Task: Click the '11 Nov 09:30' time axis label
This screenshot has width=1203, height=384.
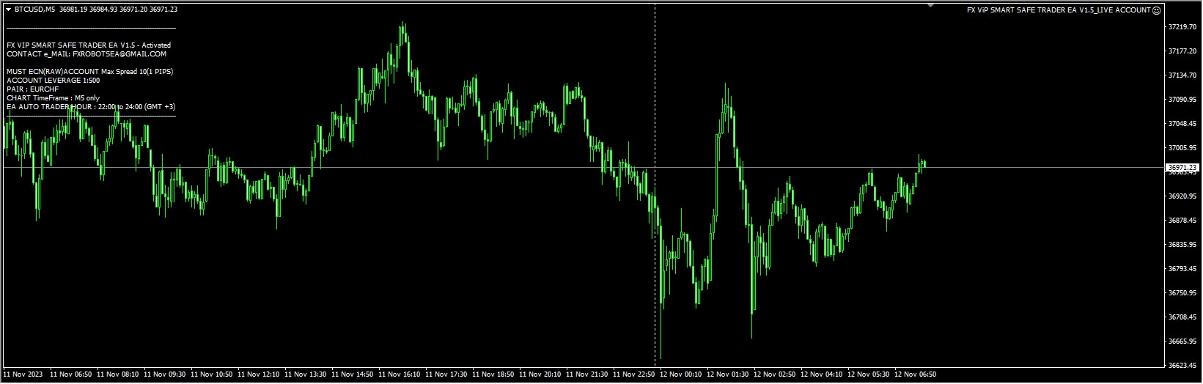Action: [165, 374]
